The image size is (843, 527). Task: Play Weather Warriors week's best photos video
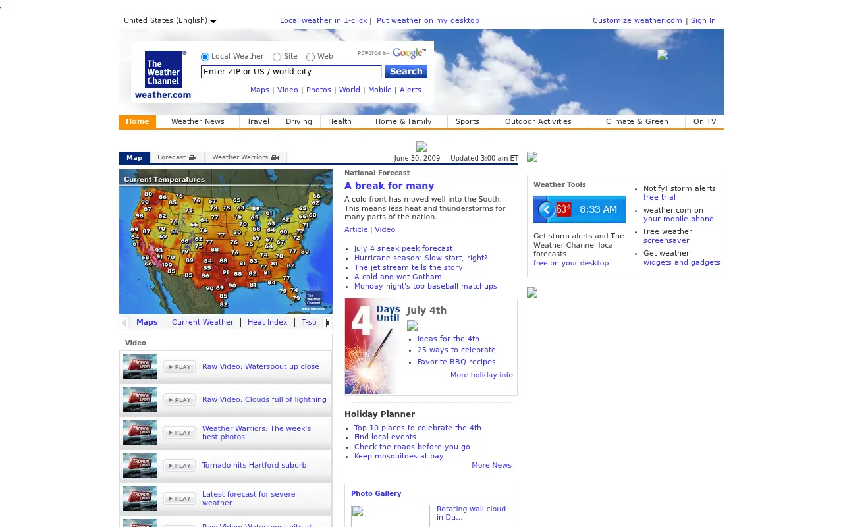(179, 433)
